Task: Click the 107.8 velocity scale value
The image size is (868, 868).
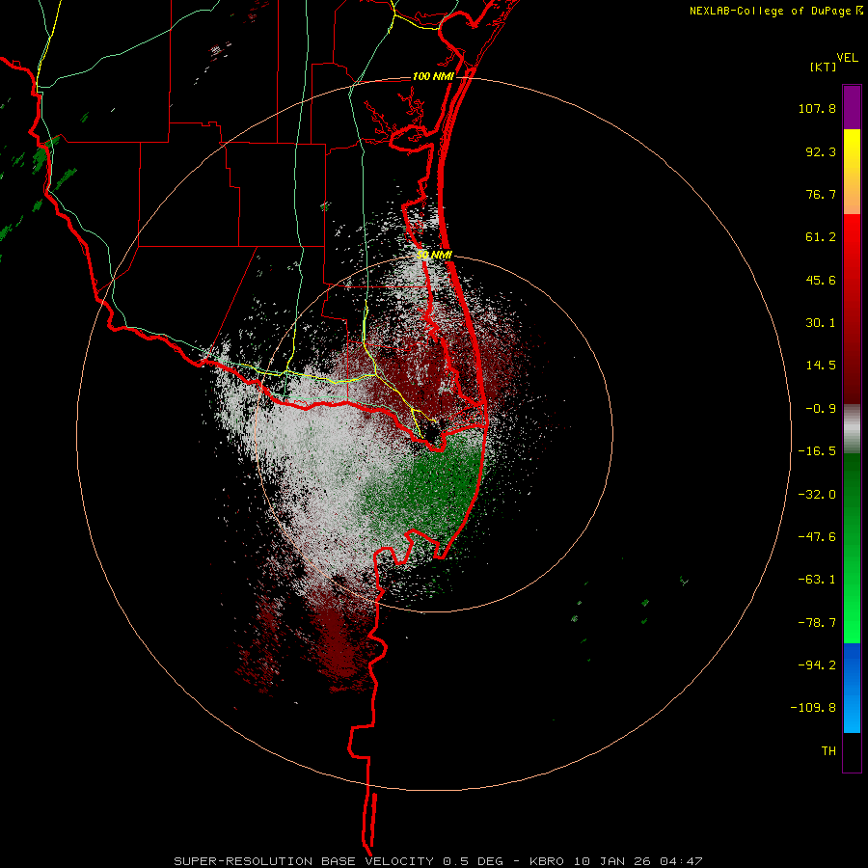Action: click(817, 108)
